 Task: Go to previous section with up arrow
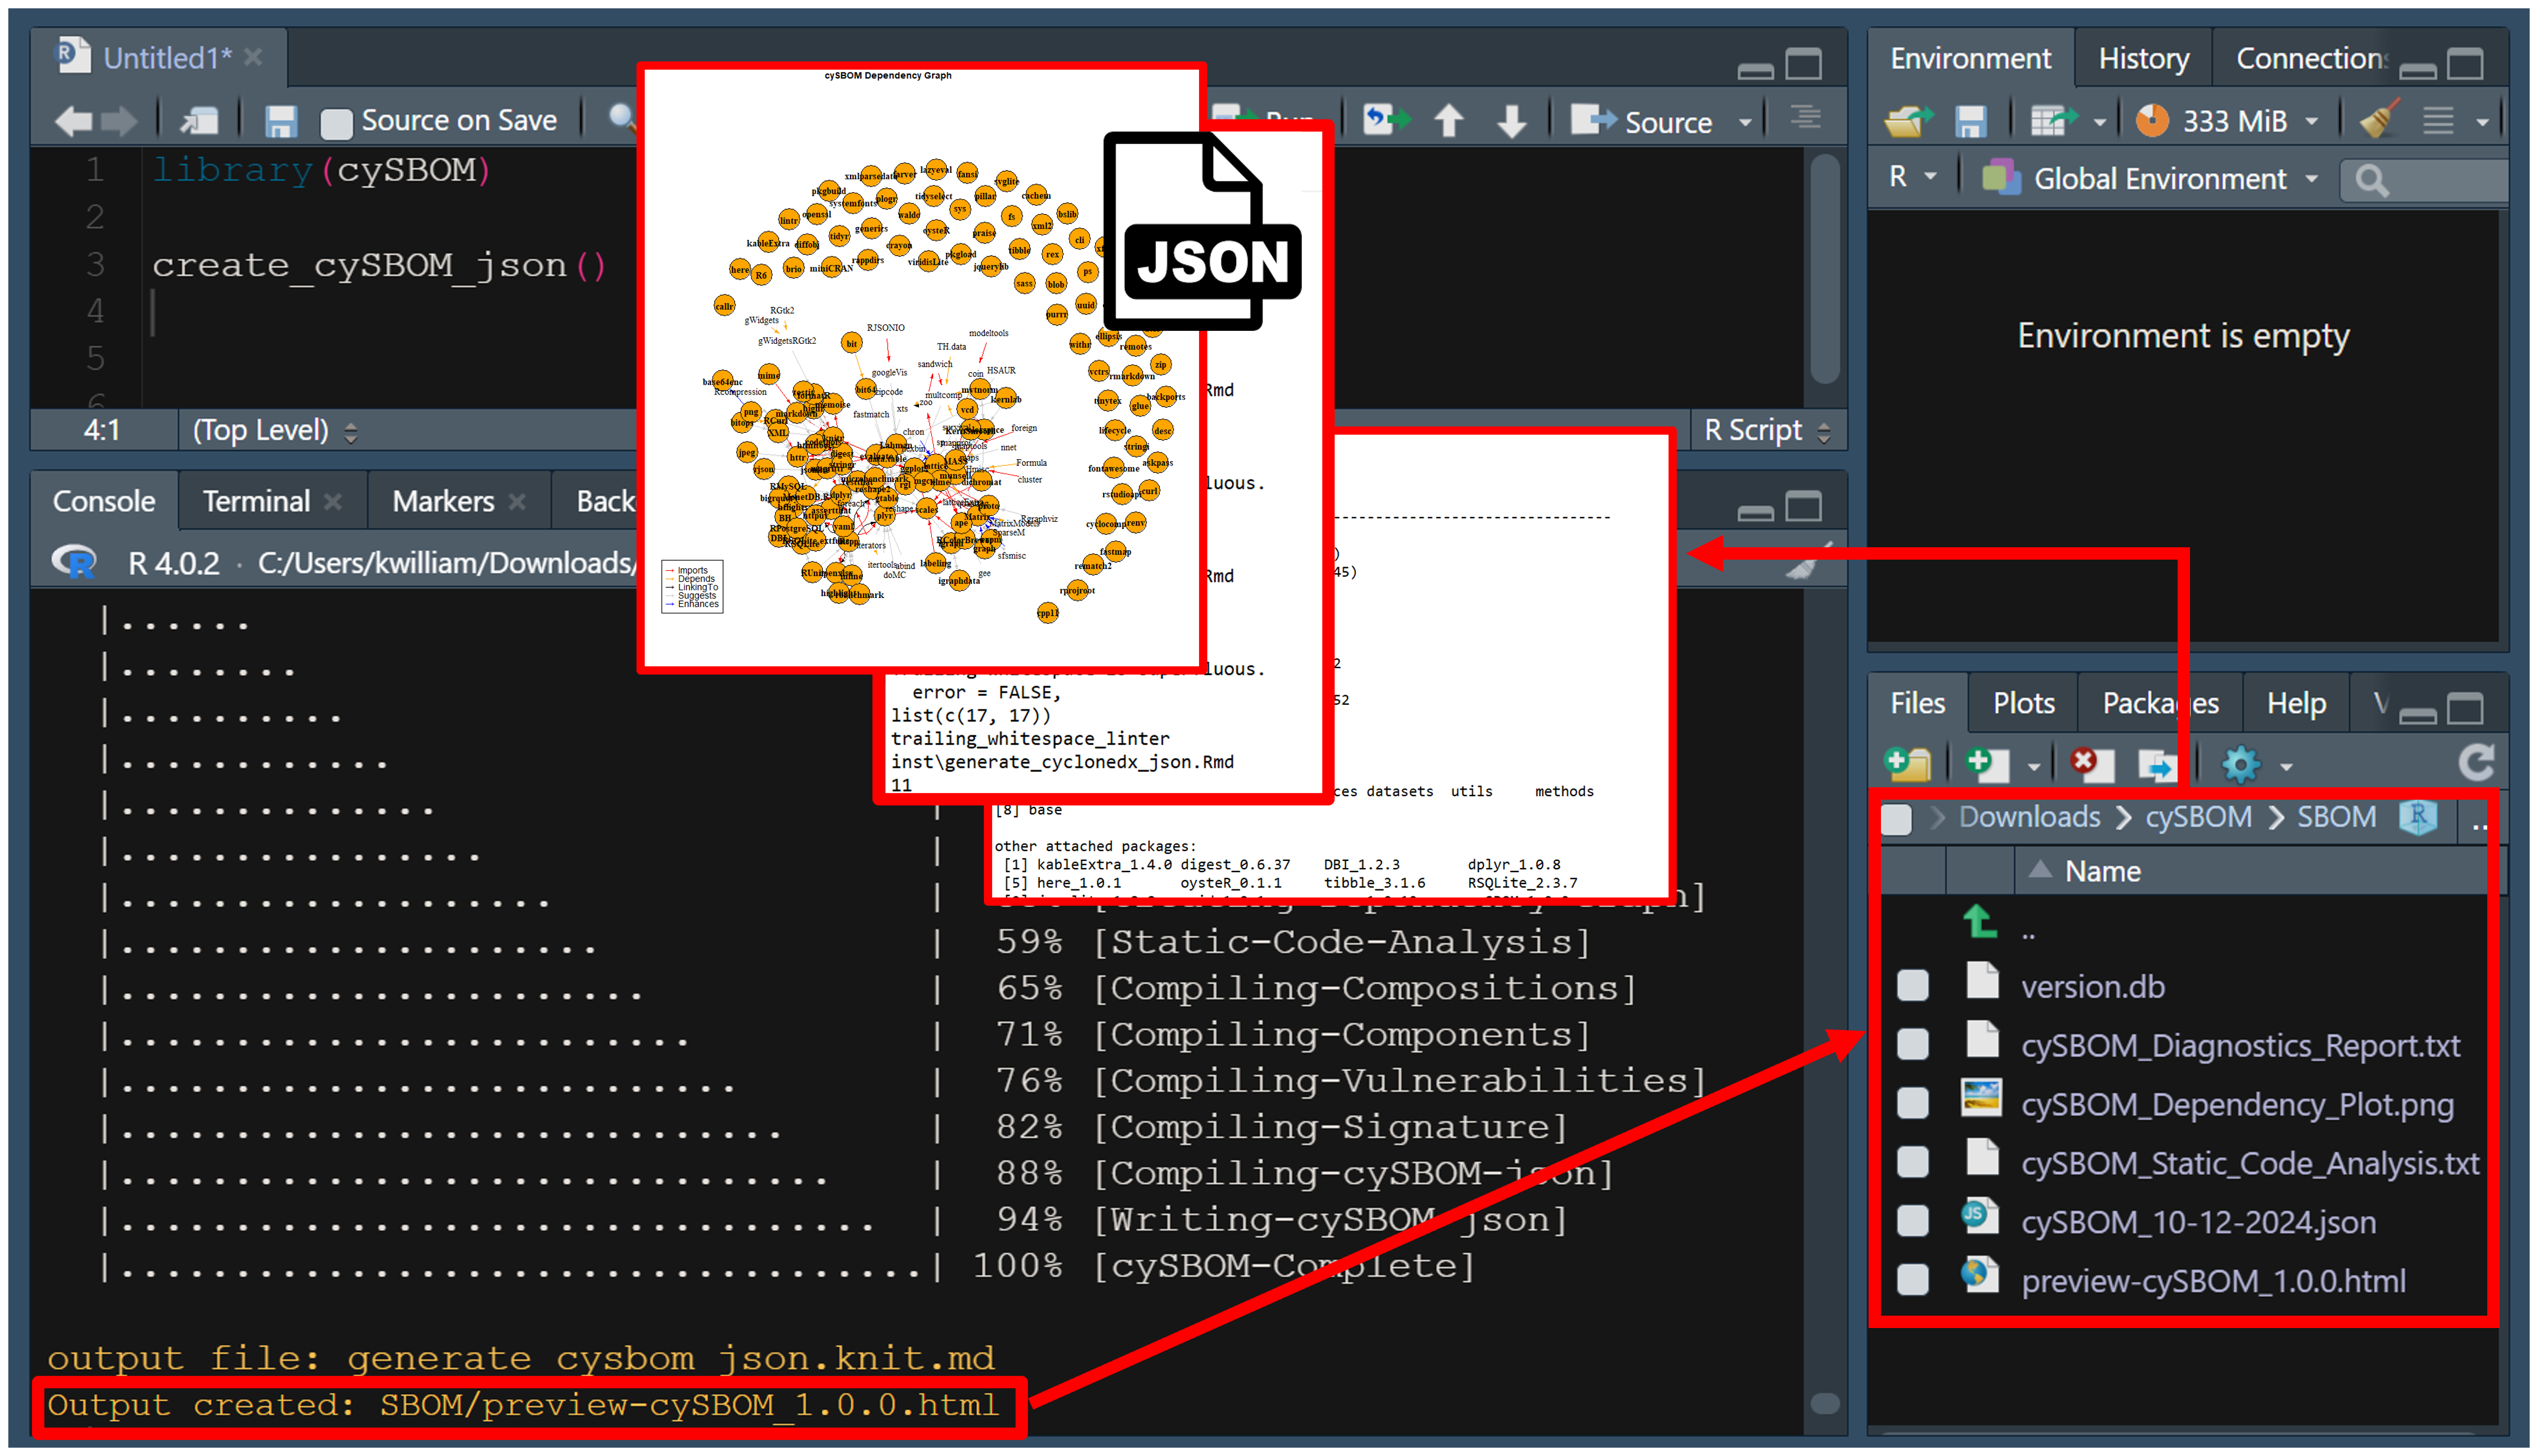1448,121
